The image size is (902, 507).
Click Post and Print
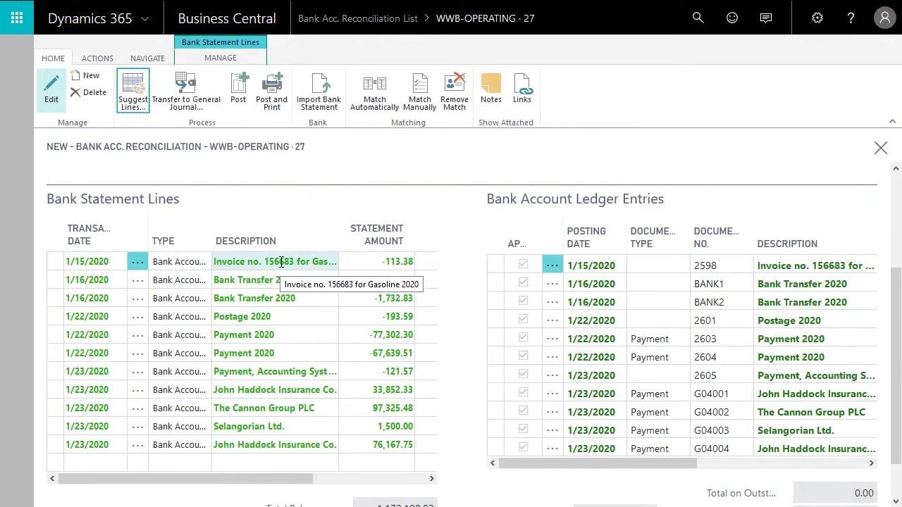pyautogui.click(x=272, y=91)
